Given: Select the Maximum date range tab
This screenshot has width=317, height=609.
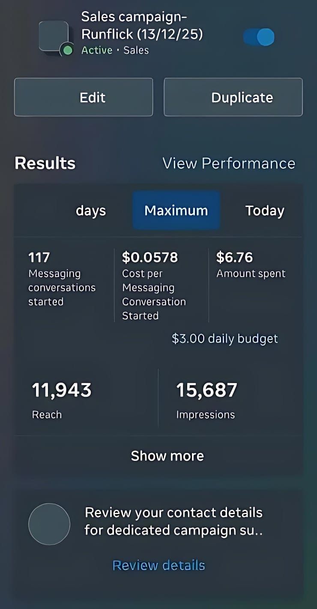Looking at the screenshot, I should [176, 210].
